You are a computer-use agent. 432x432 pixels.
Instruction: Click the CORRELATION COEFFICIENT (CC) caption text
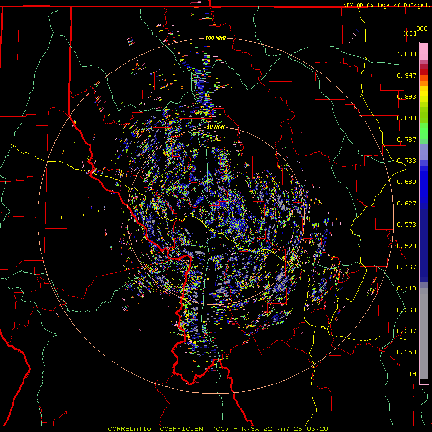(x=168, y=429)
